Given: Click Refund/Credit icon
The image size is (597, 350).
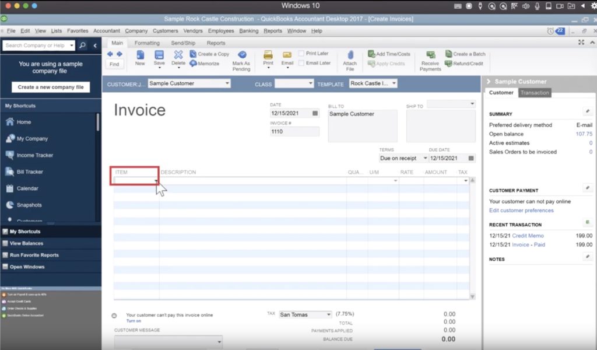Looking at the screenshot, I should pyautogui.click(x=448, y=63).
